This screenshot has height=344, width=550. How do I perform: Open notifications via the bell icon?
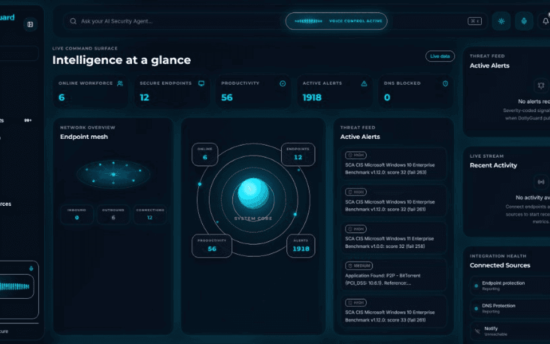click(545, 21)
